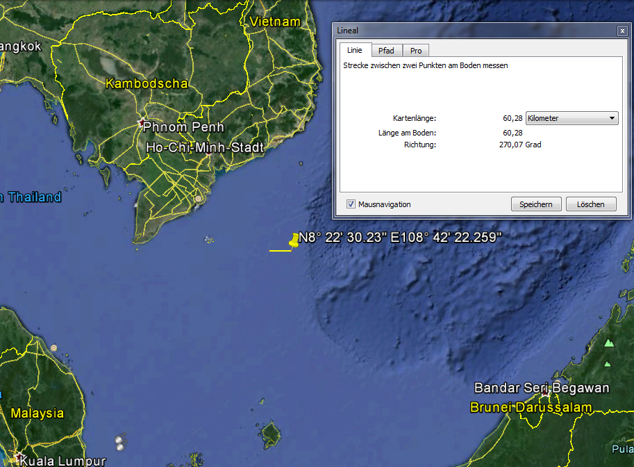Toggle the Mausnavigation checkbox
The width and height of the screenshot is (634, 467).
[x=351, y=204]
